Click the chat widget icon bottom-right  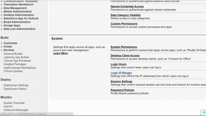click(204, 112)
